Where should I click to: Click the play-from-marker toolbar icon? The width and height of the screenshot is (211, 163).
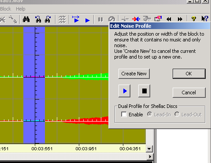[76, 19]
